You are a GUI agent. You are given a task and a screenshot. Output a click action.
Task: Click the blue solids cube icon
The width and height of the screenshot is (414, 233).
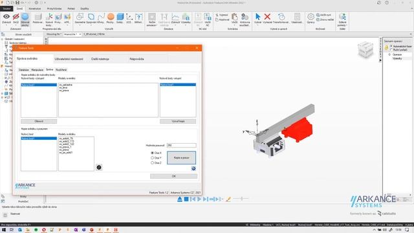click(x=120, y=17)
